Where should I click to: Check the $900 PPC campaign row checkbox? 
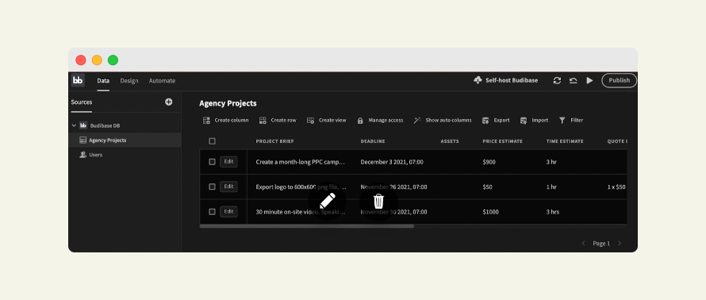(212, 162)
